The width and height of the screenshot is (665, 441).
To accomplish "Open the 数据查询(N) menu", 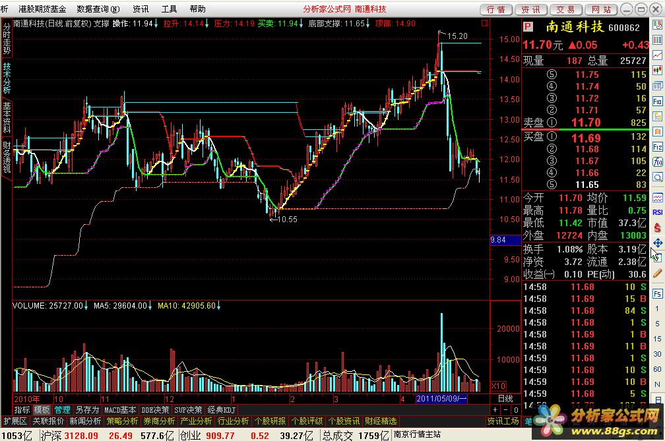I will 98,9.
